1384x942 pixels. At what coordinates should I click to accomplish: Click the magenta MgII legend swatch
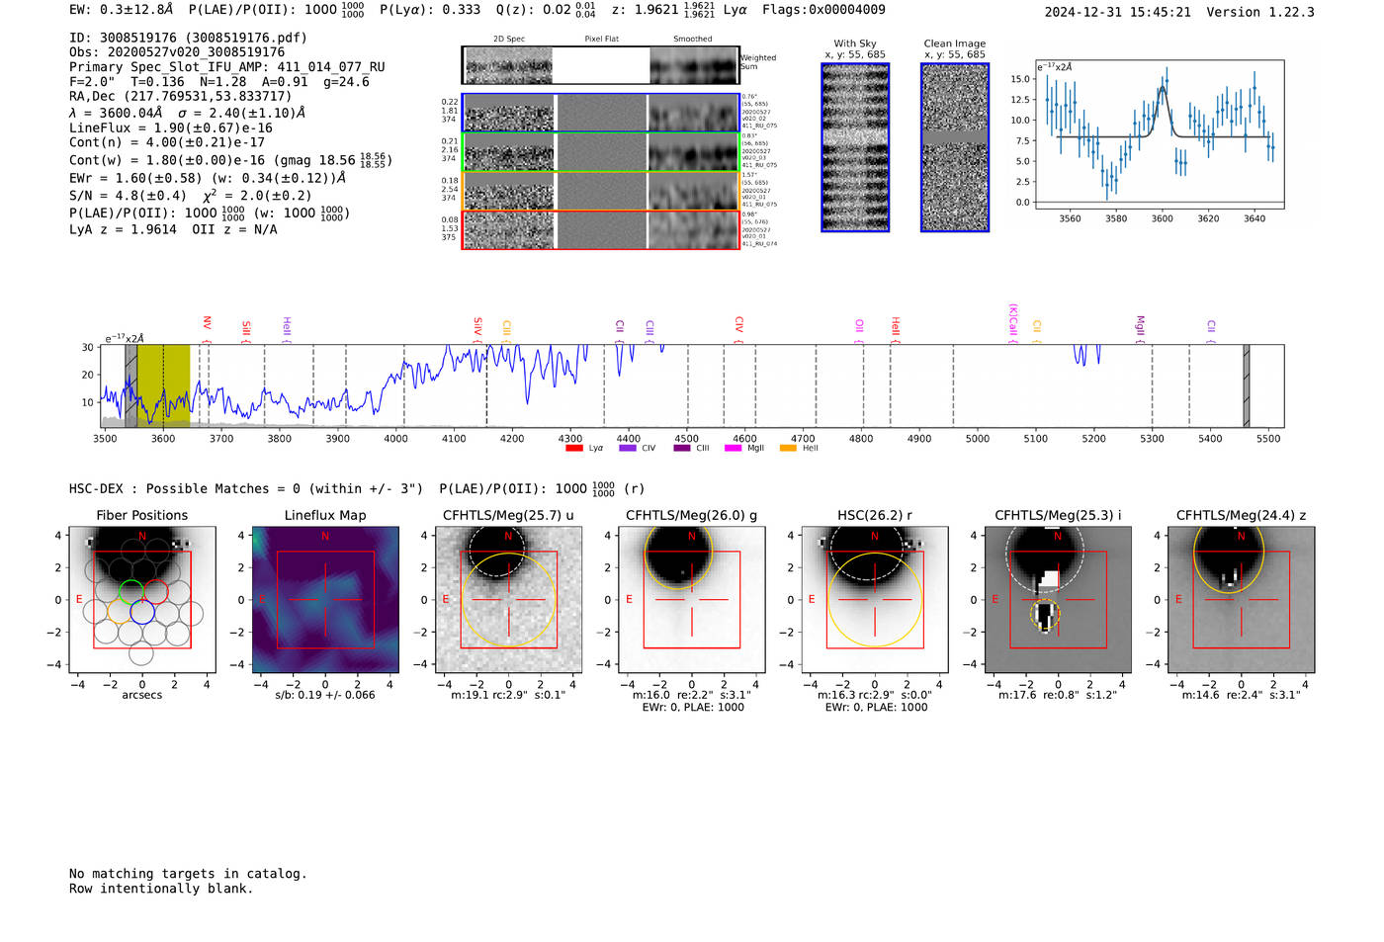[734, 448]
